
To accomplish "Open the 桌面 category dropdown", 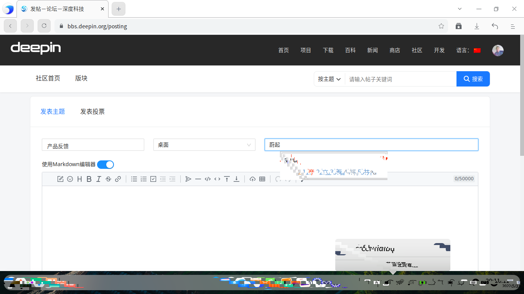I will [204, 145].
